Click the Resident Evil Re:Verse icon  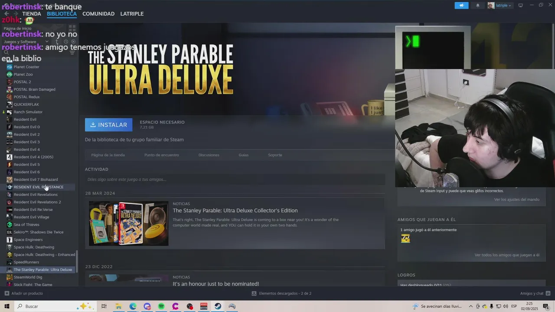pyautogui.click(x=10, y=210)
